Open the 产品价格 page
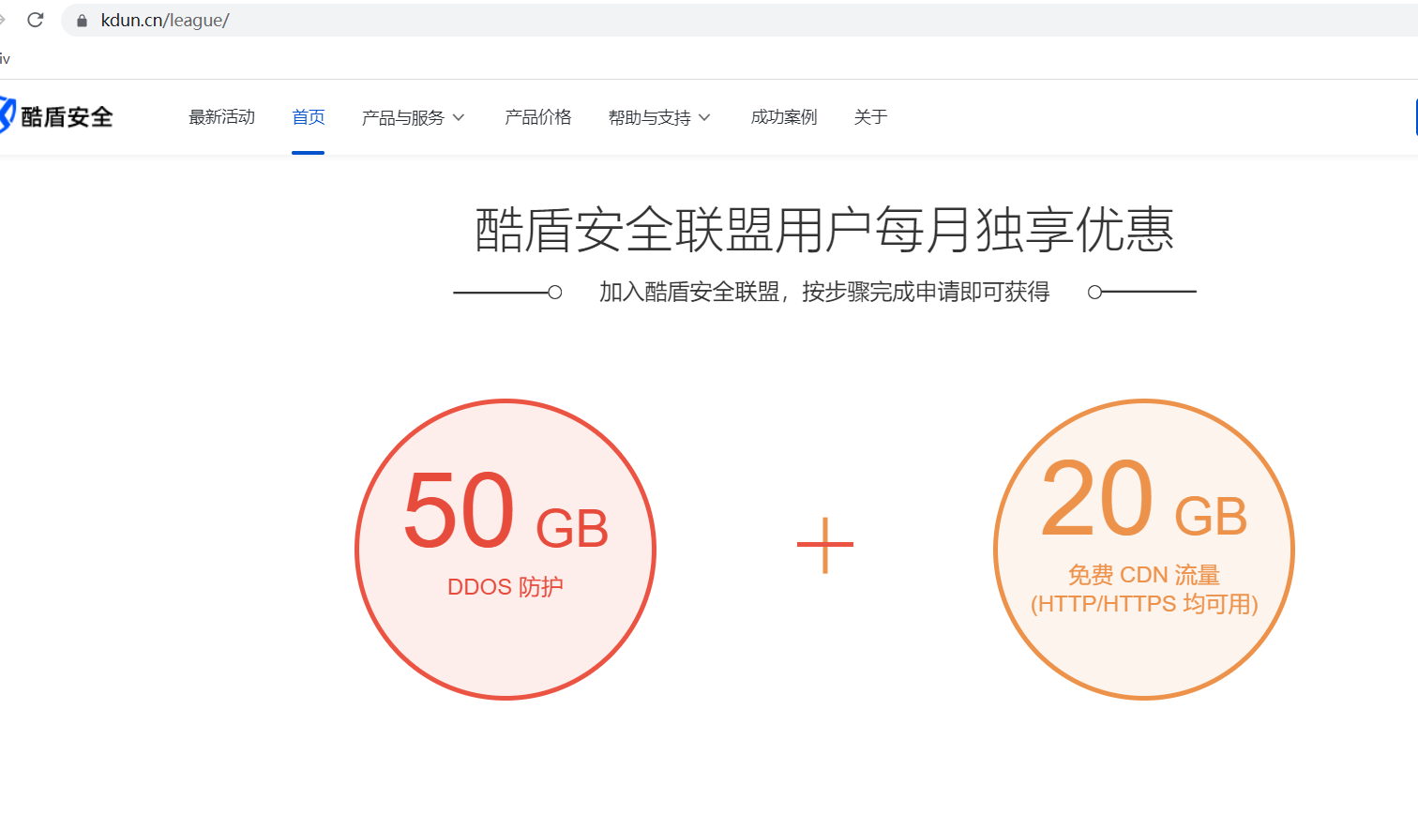This screenshot has width=1418, height=815. [x=537, y=117]
